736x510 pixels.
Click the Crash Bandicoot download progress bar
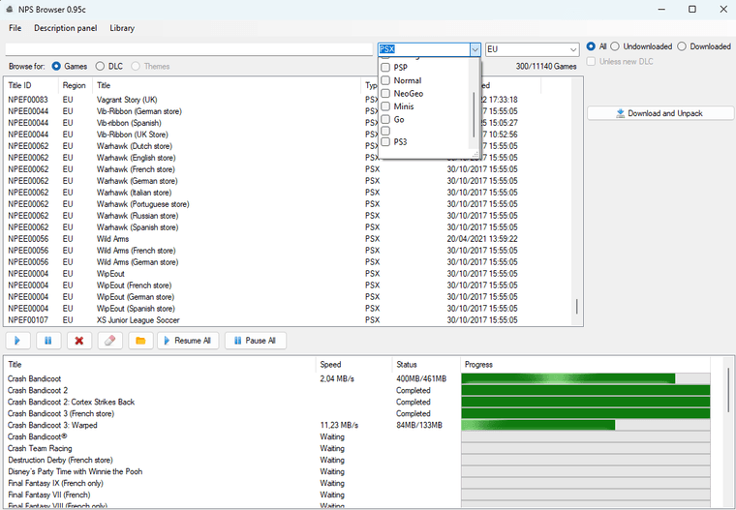tap(585, 378)
